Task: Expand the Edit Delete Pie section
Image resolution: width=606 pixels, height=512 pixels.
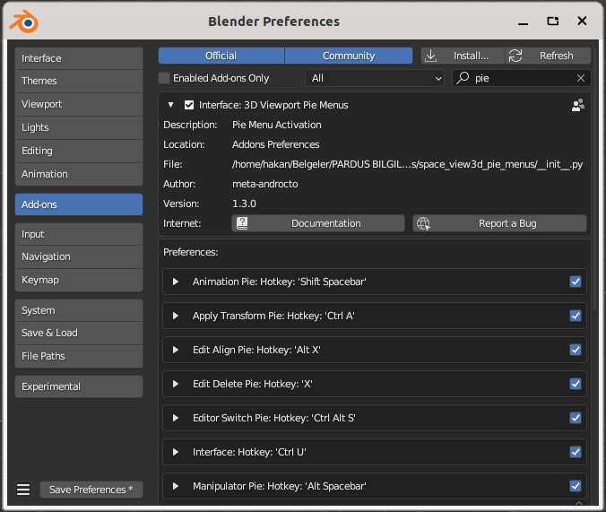Action: [176, 384]
